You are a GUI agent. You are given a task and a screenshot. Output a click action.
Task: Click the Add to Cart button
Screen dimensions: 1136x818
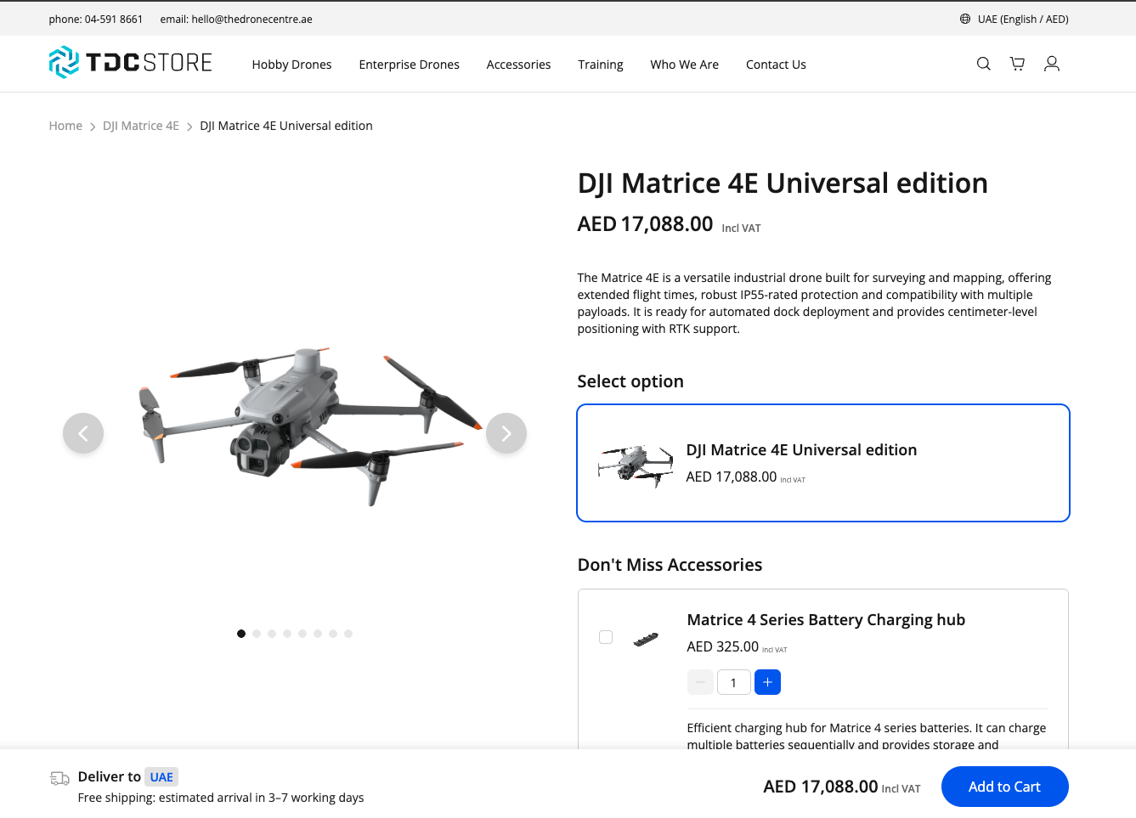pyautogui.click(x=1004, y=787)
